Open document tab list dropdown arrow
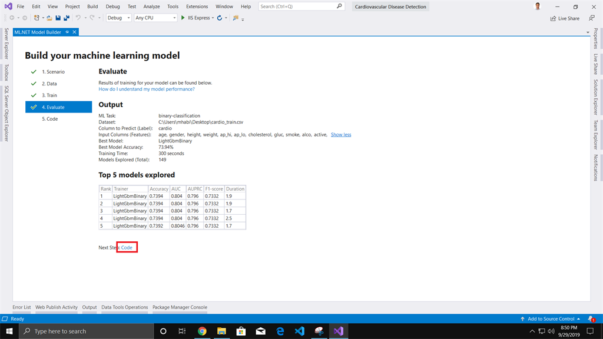 click(588, 32)
